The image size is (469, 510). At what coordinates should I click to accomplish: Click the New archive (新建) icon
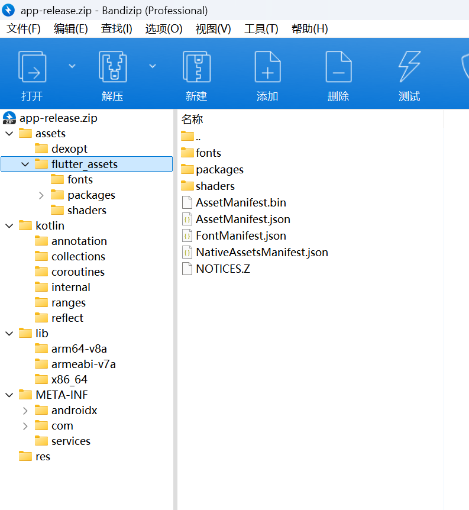pyautogui.click(x=196, y=67)
